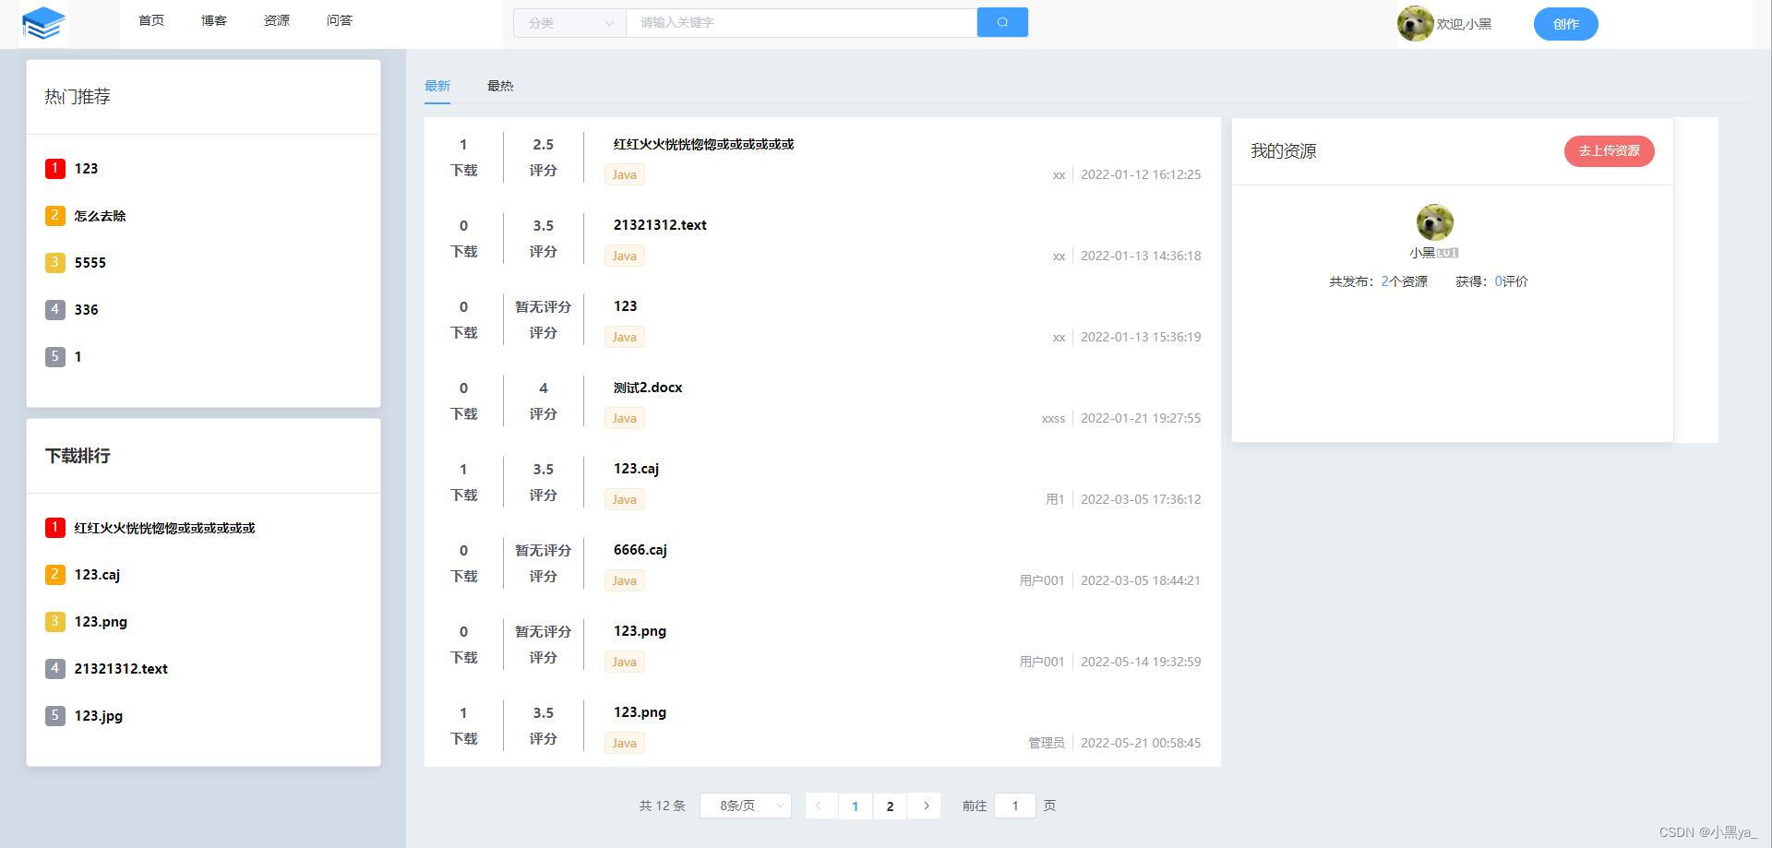Image resolution: width=1772 pixels, height=848 pixels.
Task: Open 首页 in the navigation bar
Action: tap(151, 20)
